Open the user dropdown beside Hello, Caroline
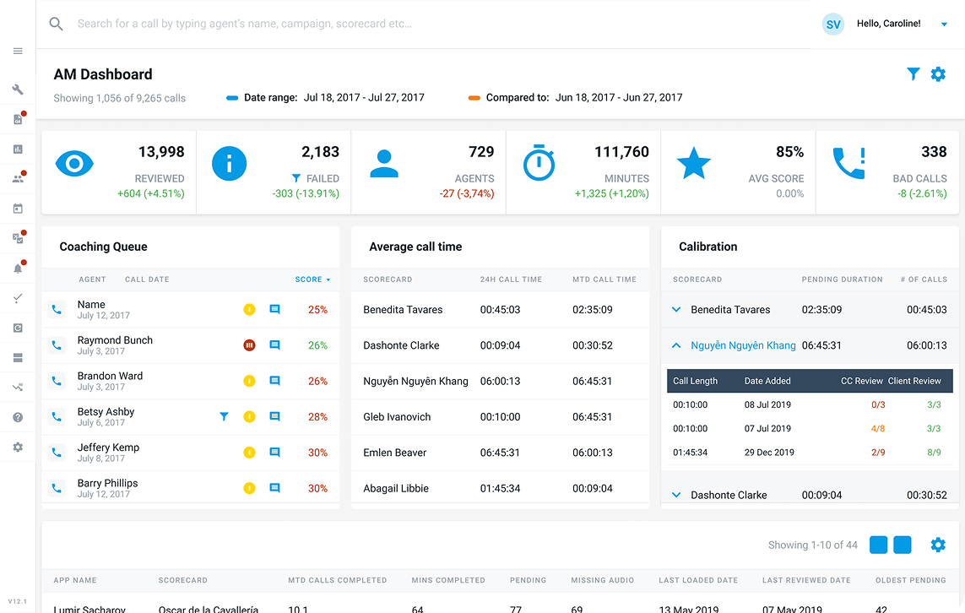The width and height of the screenshot is (965, 613). click(x=944, y=24)
